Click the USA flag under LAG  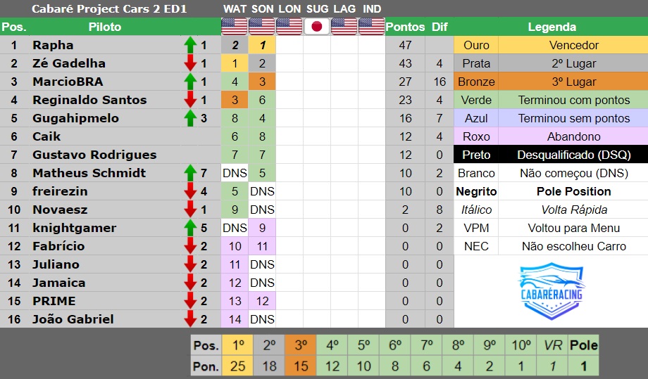(x=344, y=27)
